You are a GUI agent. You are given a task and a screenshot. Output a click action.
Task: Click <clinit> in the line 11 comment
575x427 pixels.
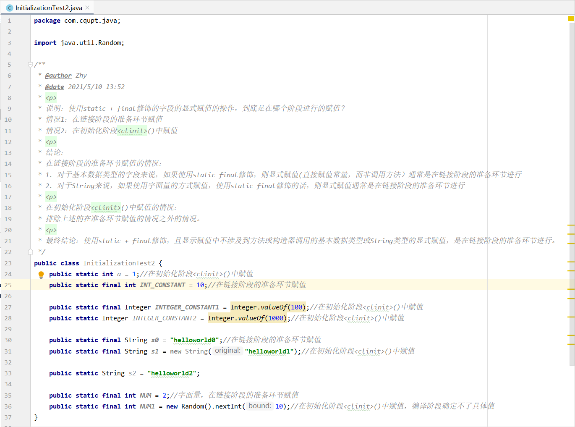point(132,131)
